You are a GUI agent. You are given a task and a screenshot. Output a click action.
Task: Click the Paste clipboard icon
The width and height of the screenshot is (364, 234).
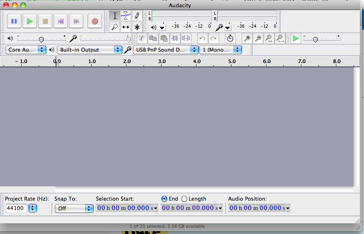tap(164, 38)
